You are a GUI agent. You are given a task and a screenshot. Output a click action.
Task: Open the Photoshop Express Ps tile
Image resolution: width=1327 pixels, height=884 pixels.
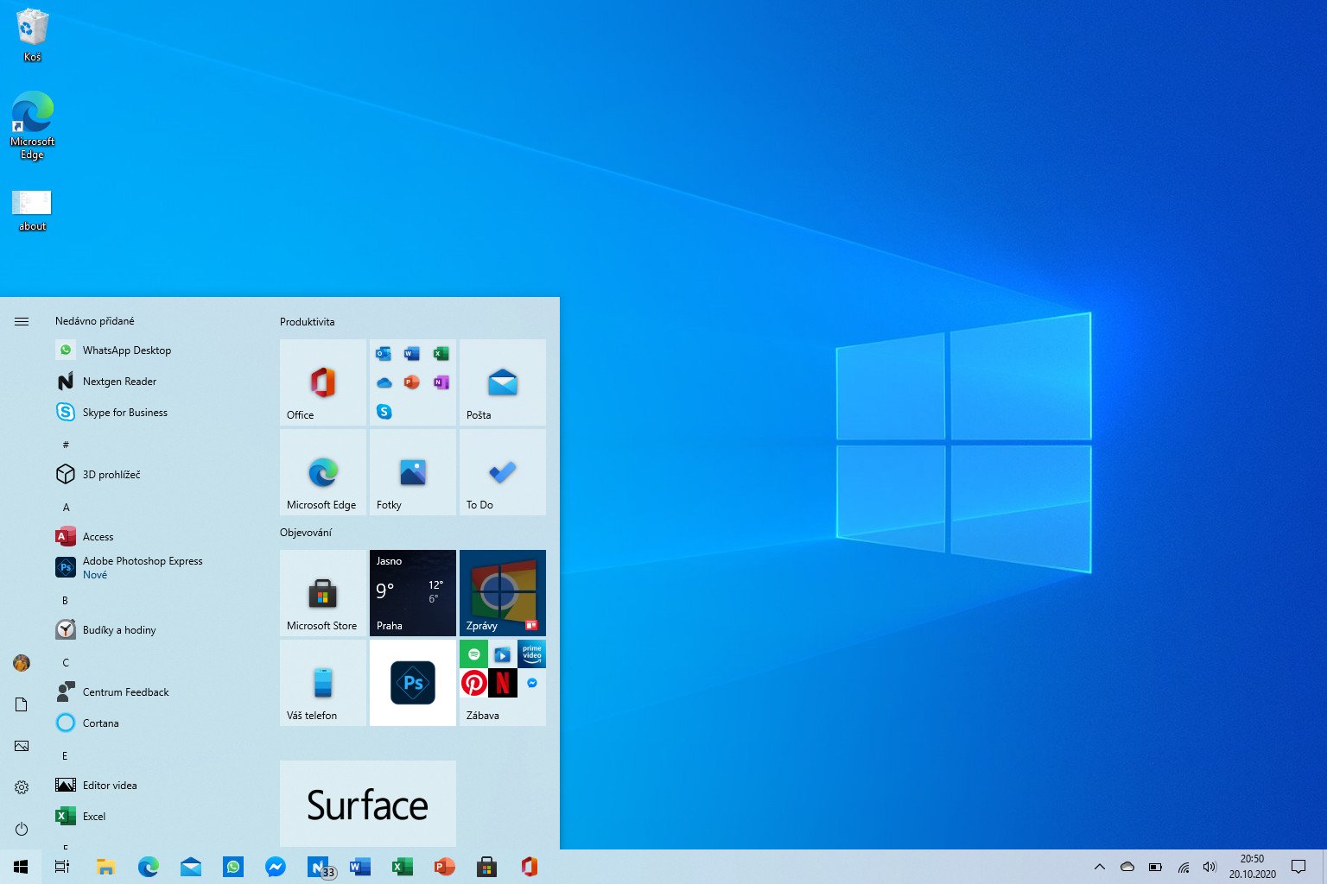pyautogui.click(x=413, y=683)
